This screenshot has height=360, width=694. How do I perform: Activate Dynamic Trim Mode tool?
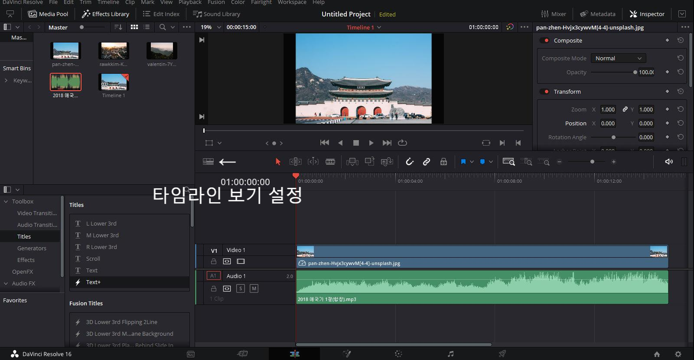(313, 162)
